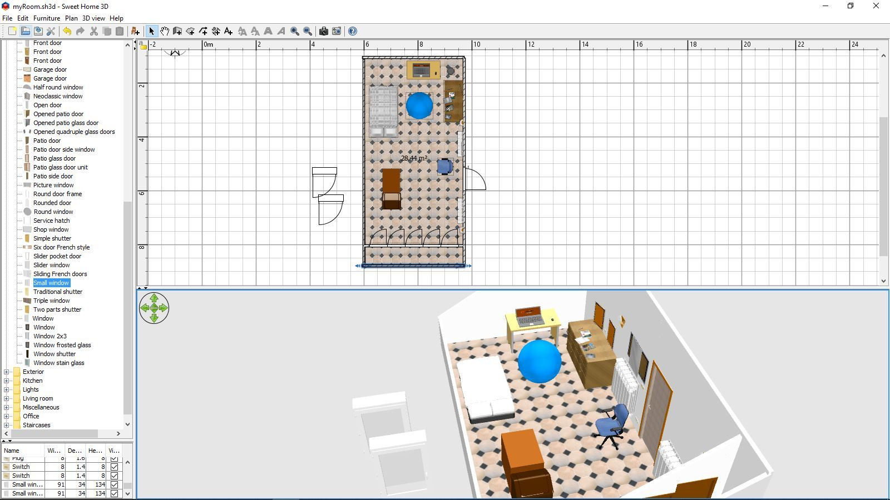
Task: Click the plan vertical scrollbar down arrow
Action: [883, 281]
